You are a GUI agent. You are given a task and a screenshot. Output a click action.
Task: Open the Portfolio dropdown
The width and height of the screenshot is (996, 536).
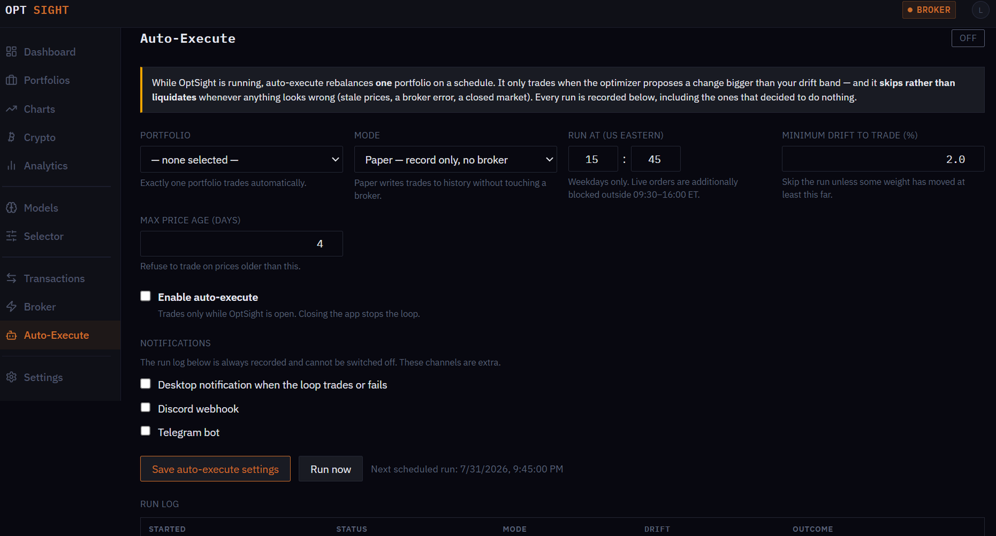tap(242, 159)
